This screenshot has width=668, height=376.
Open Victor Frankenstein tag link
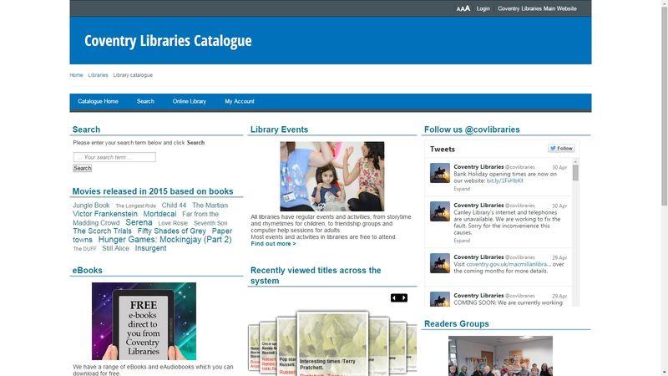tap(105, 214)
